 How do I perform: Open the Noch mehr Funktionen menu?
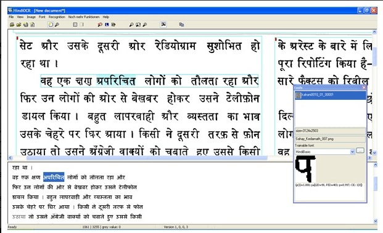pyautogui.click(x=84, y=17)
